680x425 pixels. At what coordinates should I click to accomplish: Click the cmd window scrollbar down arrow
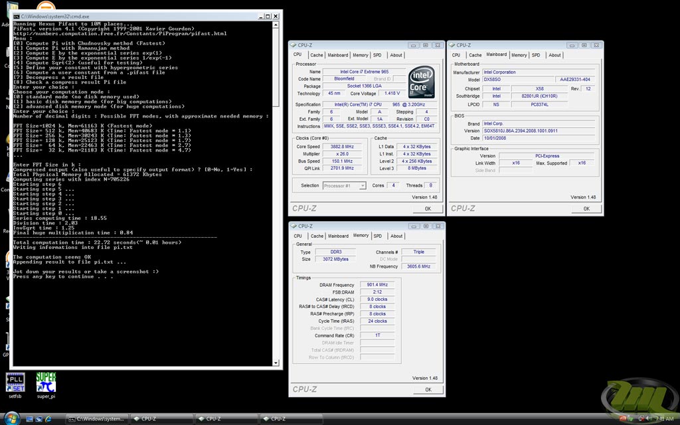tap(276, 363)
